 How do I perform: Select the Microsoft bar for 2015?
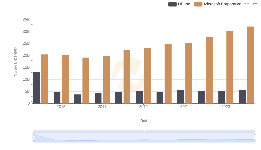point(65,79)
